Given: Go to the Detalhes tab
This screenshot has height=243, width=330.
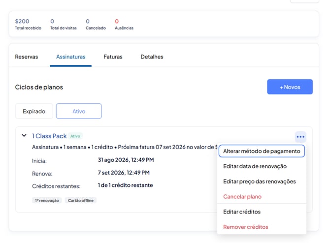Looking at the screenshot, I should (x=152, y=57).
